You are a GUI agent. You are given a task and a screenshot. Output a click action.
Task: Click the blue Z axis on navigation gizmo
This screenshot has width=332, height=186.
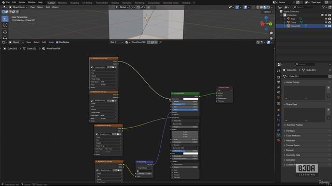266,18
